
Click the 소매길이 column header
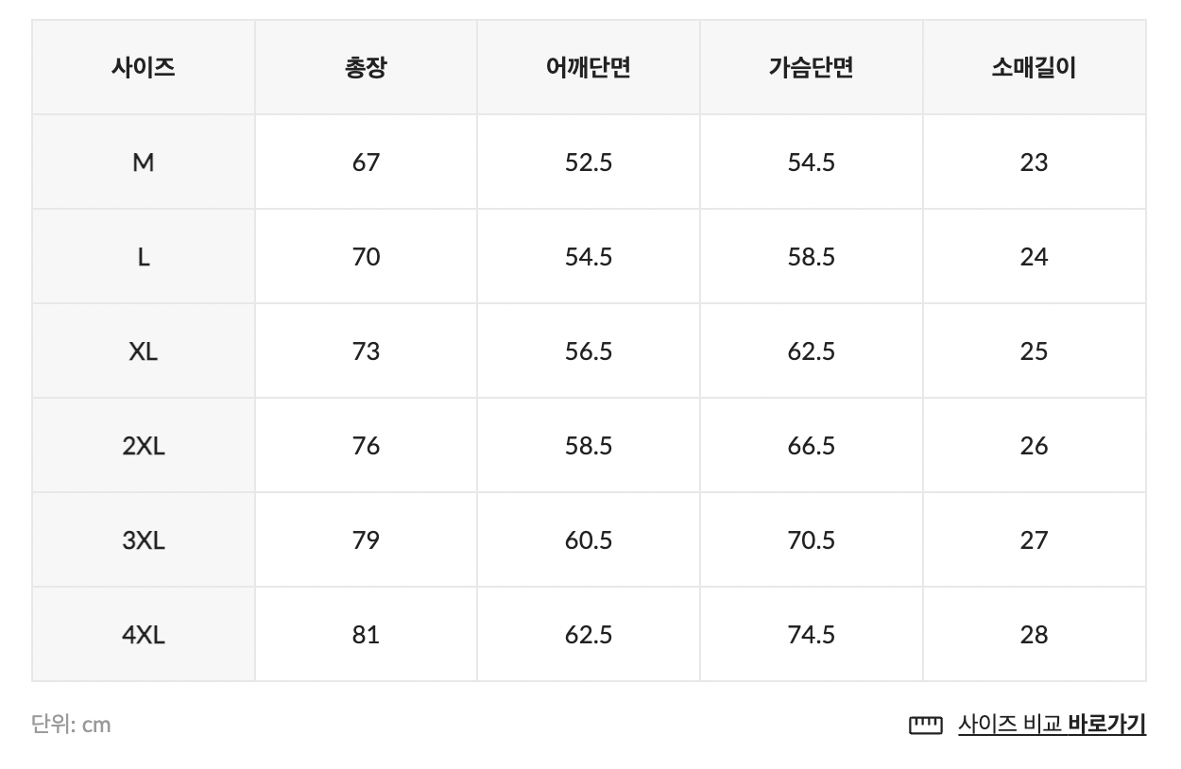click(x=1034, y=68)
